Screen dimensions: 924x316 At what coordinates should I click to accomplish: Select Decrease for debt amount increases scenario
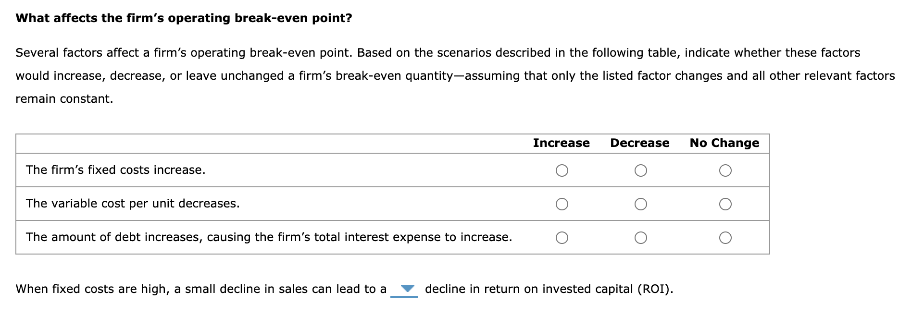(x=641, y=236)
